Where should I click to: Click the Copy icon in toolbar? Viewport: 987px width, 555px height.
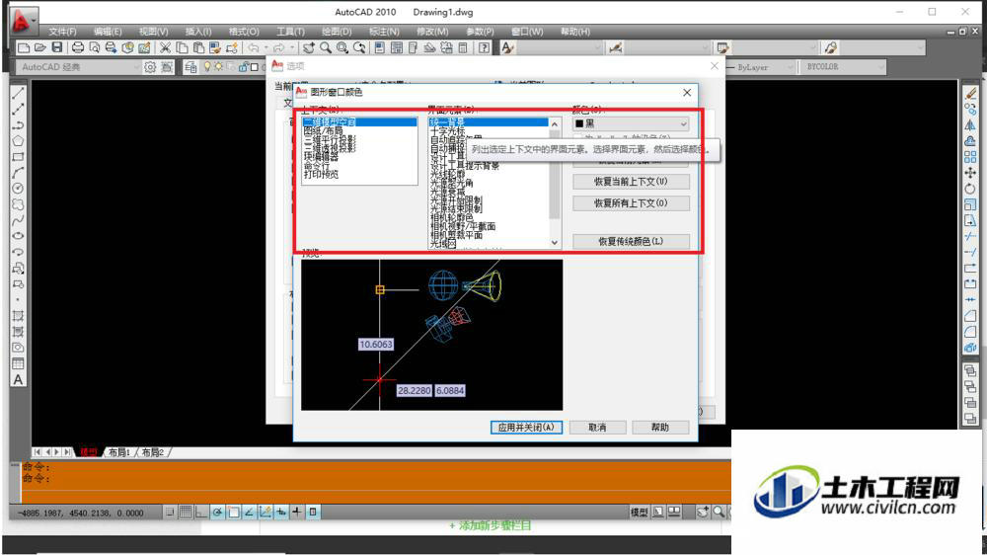(182, 47)
